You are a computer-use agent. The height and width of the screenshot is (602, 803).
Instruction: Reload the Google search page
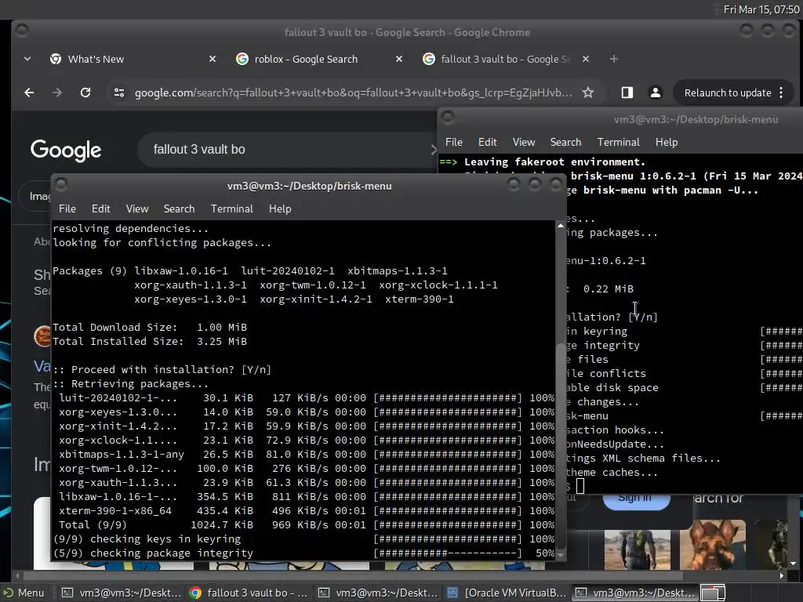(x=85, y=92)
